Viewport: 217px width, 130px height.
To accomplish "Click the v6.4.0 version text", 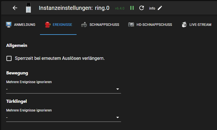I will click(120, 8).
